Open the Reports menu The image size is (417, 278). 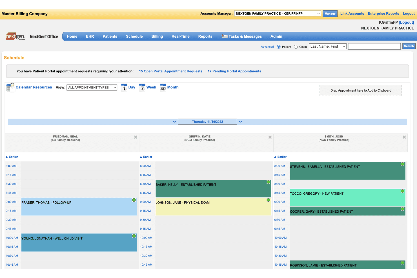click(x=205, y=36)
